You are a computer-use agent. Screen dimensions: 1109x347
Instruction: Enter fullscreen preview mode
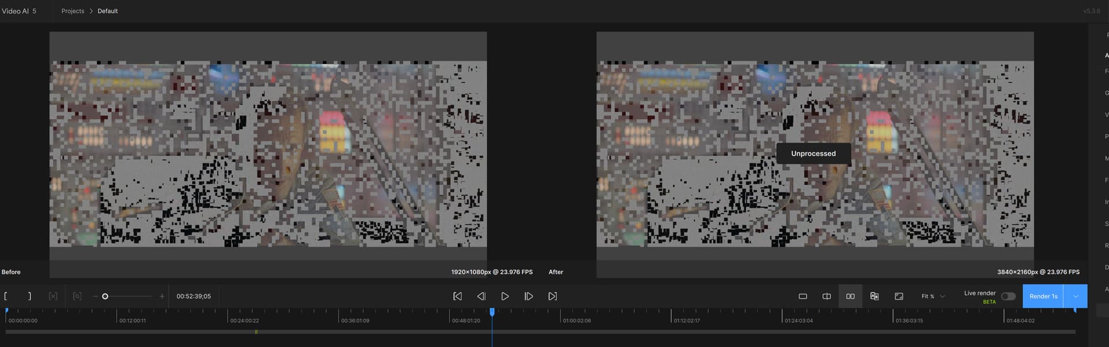[x=899, y=296]
